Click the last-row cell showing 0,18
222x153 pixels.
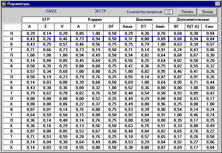click(x=62, y=148)
